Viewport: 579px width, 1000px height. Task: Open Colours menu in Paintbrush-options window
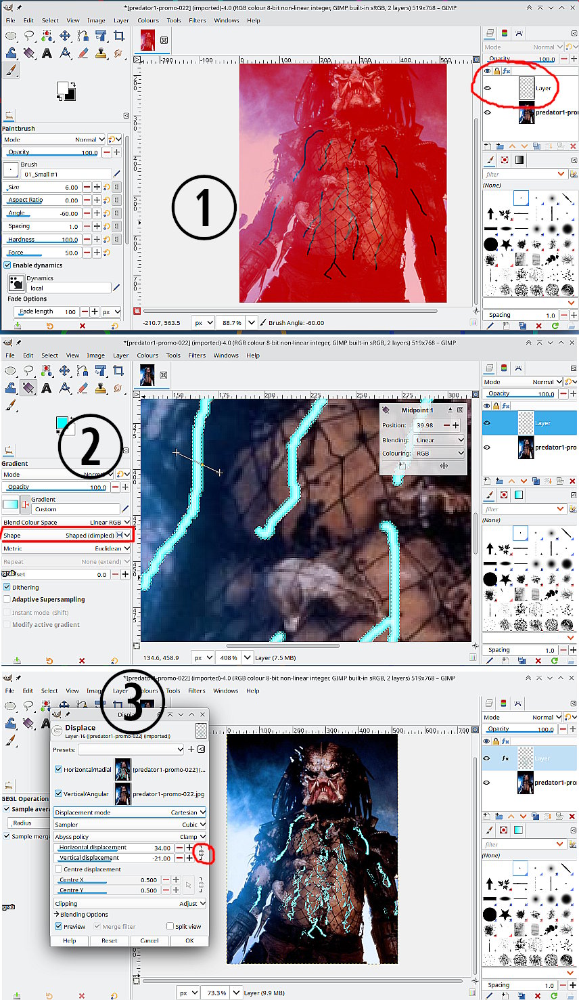148,20
